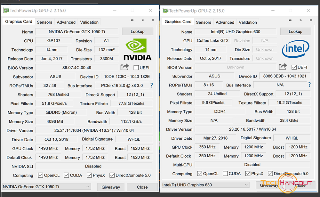This screenshot has width=320, height=197.
Task: Toggle DirectCompute 5.0 checkbox in the Intel window
Action: tap(270, 174)
